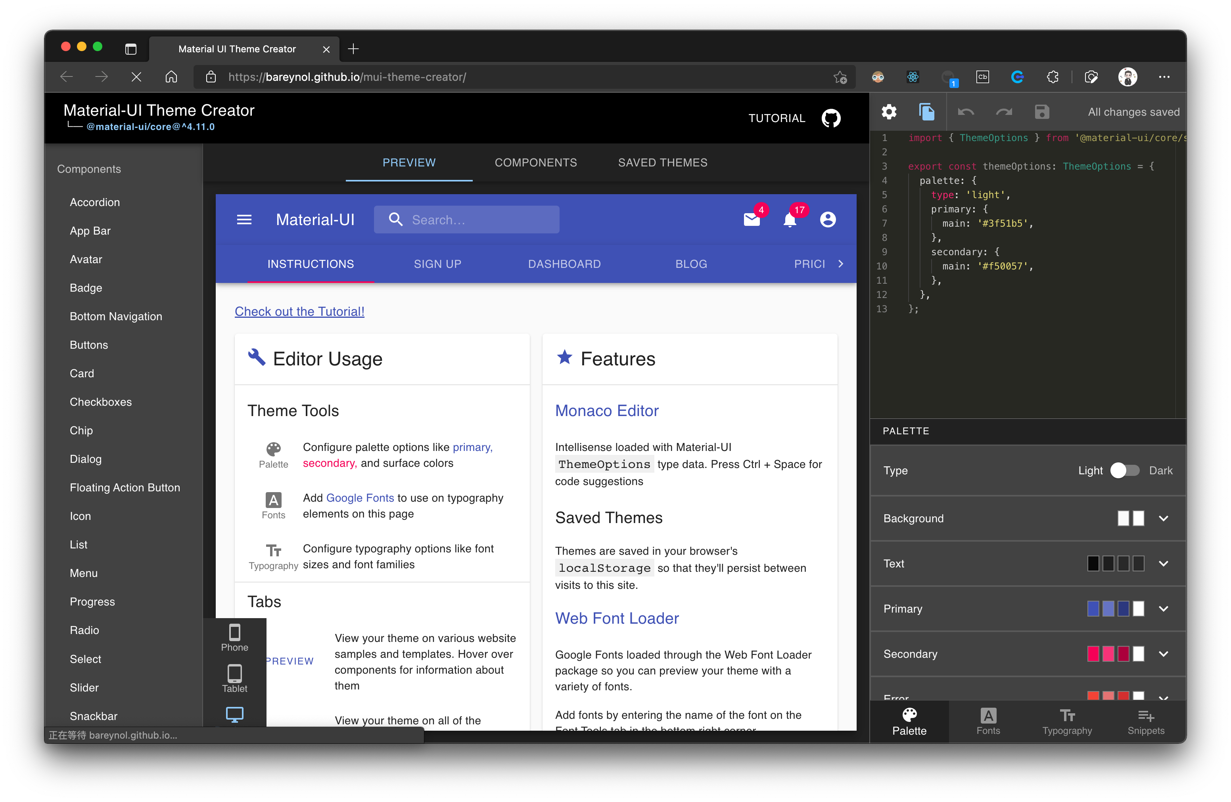Screen dimensions: 1231x802
Task: Toggle the palette type Light/Dark switch
Action: (x=1124, y=470)
